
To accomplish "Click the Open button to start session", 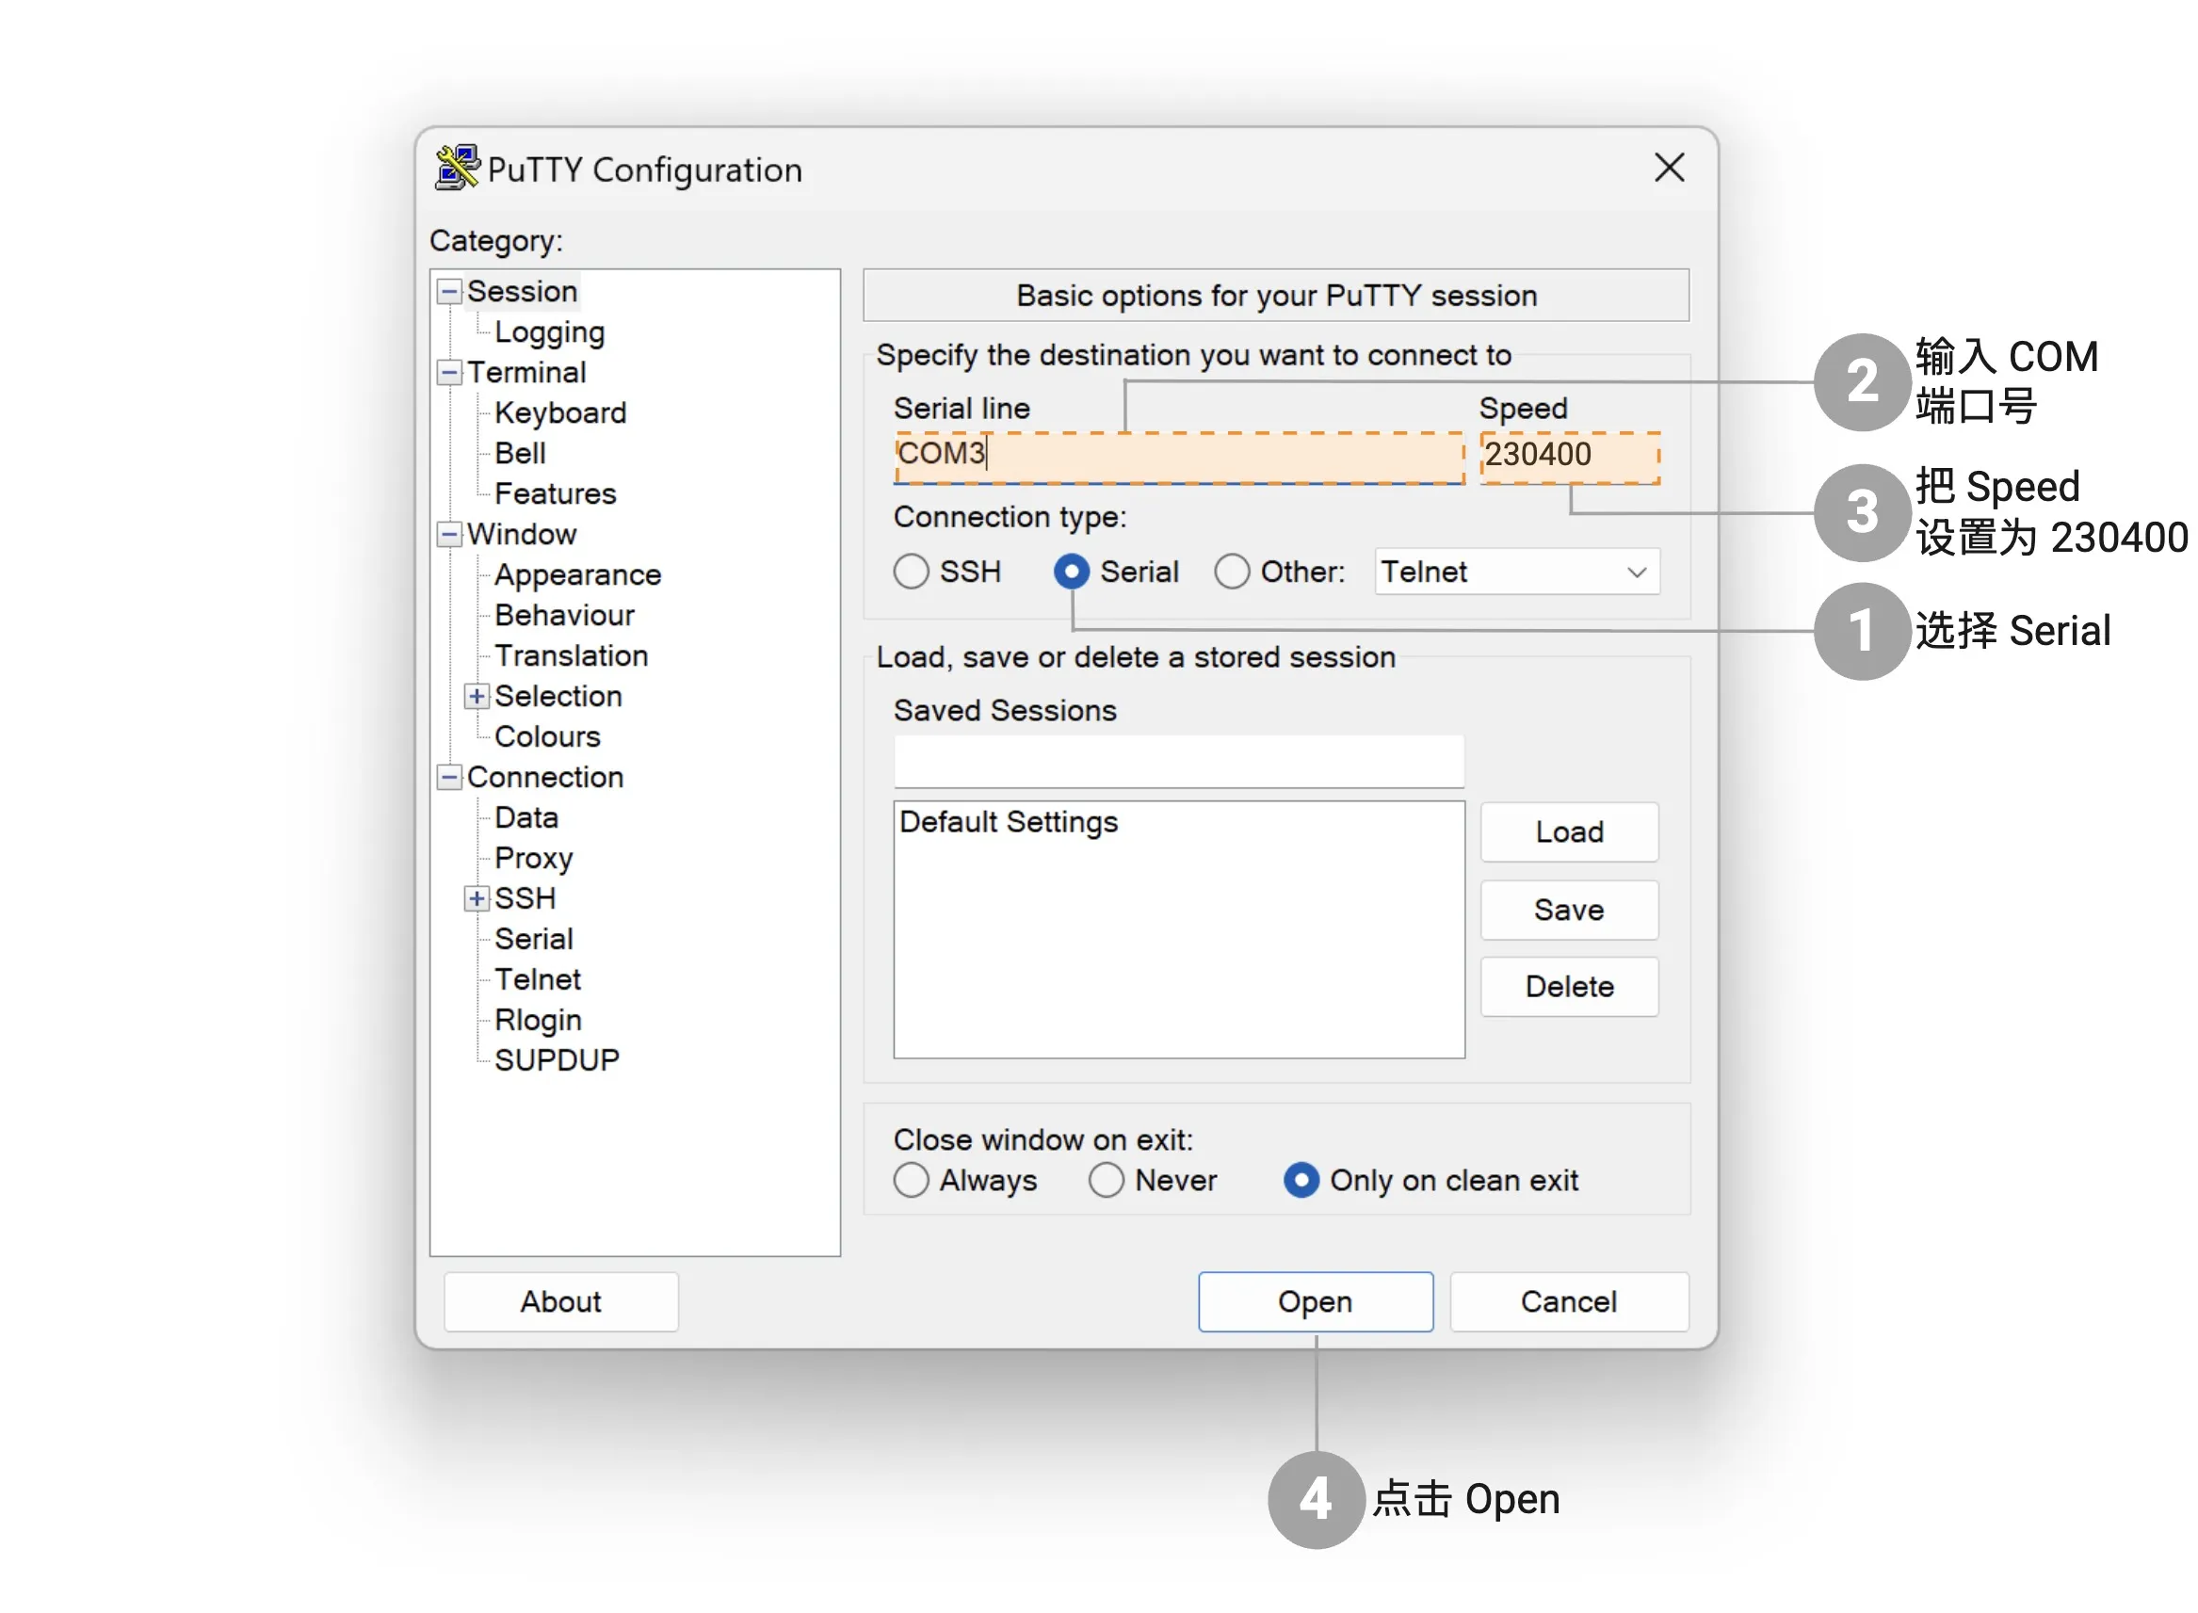I will 1315,1301.
